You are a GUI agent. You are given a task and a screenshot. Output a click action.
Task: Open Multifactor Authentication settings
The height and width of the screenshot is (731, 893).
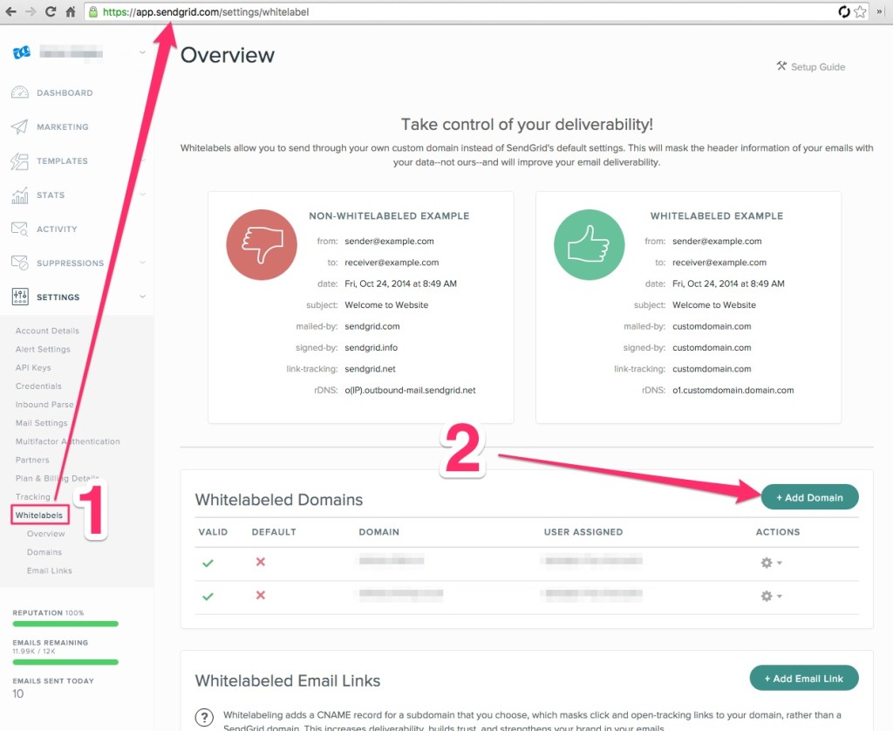click(68, 441)
